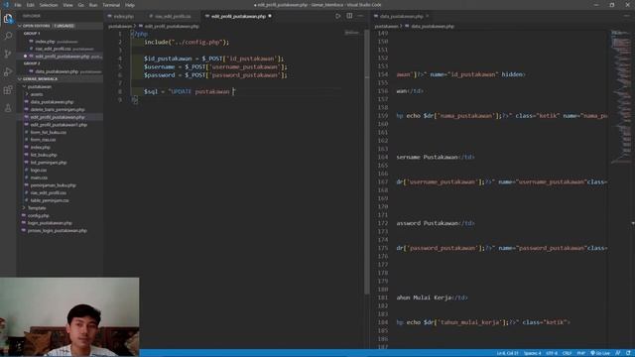
Task: Click the unsaved dot on edit_profil_pustakawan.php tab
Action: coord(270,16)
